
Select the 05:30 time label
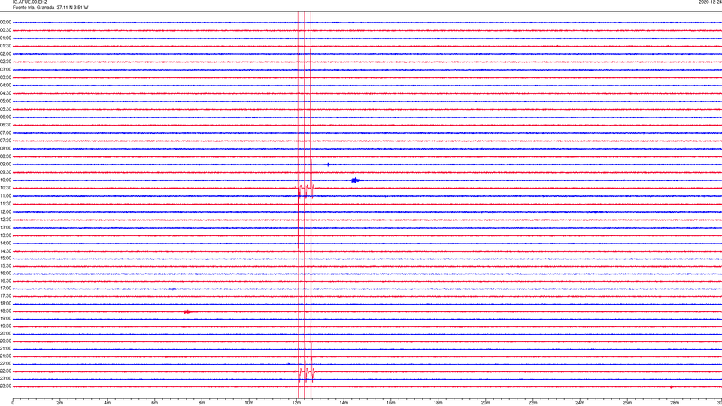click(x=5, y=109)
